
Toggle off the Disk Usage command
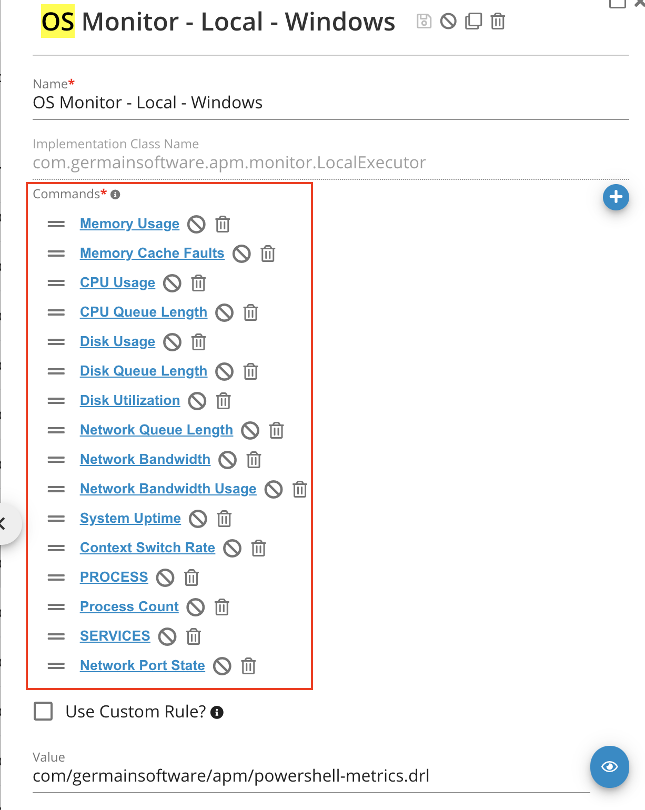tap(172, 342)
